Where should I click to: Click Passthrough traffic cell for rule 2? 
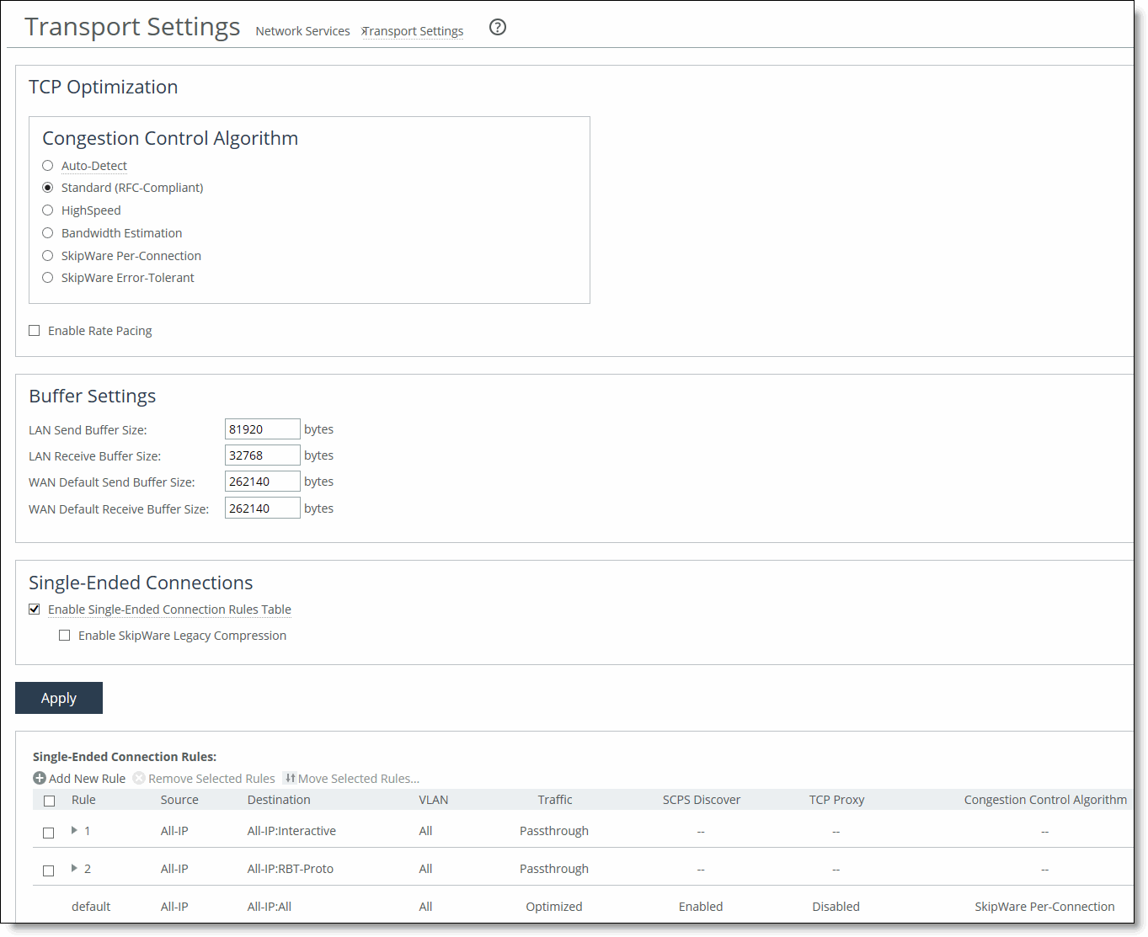[554, 869]
